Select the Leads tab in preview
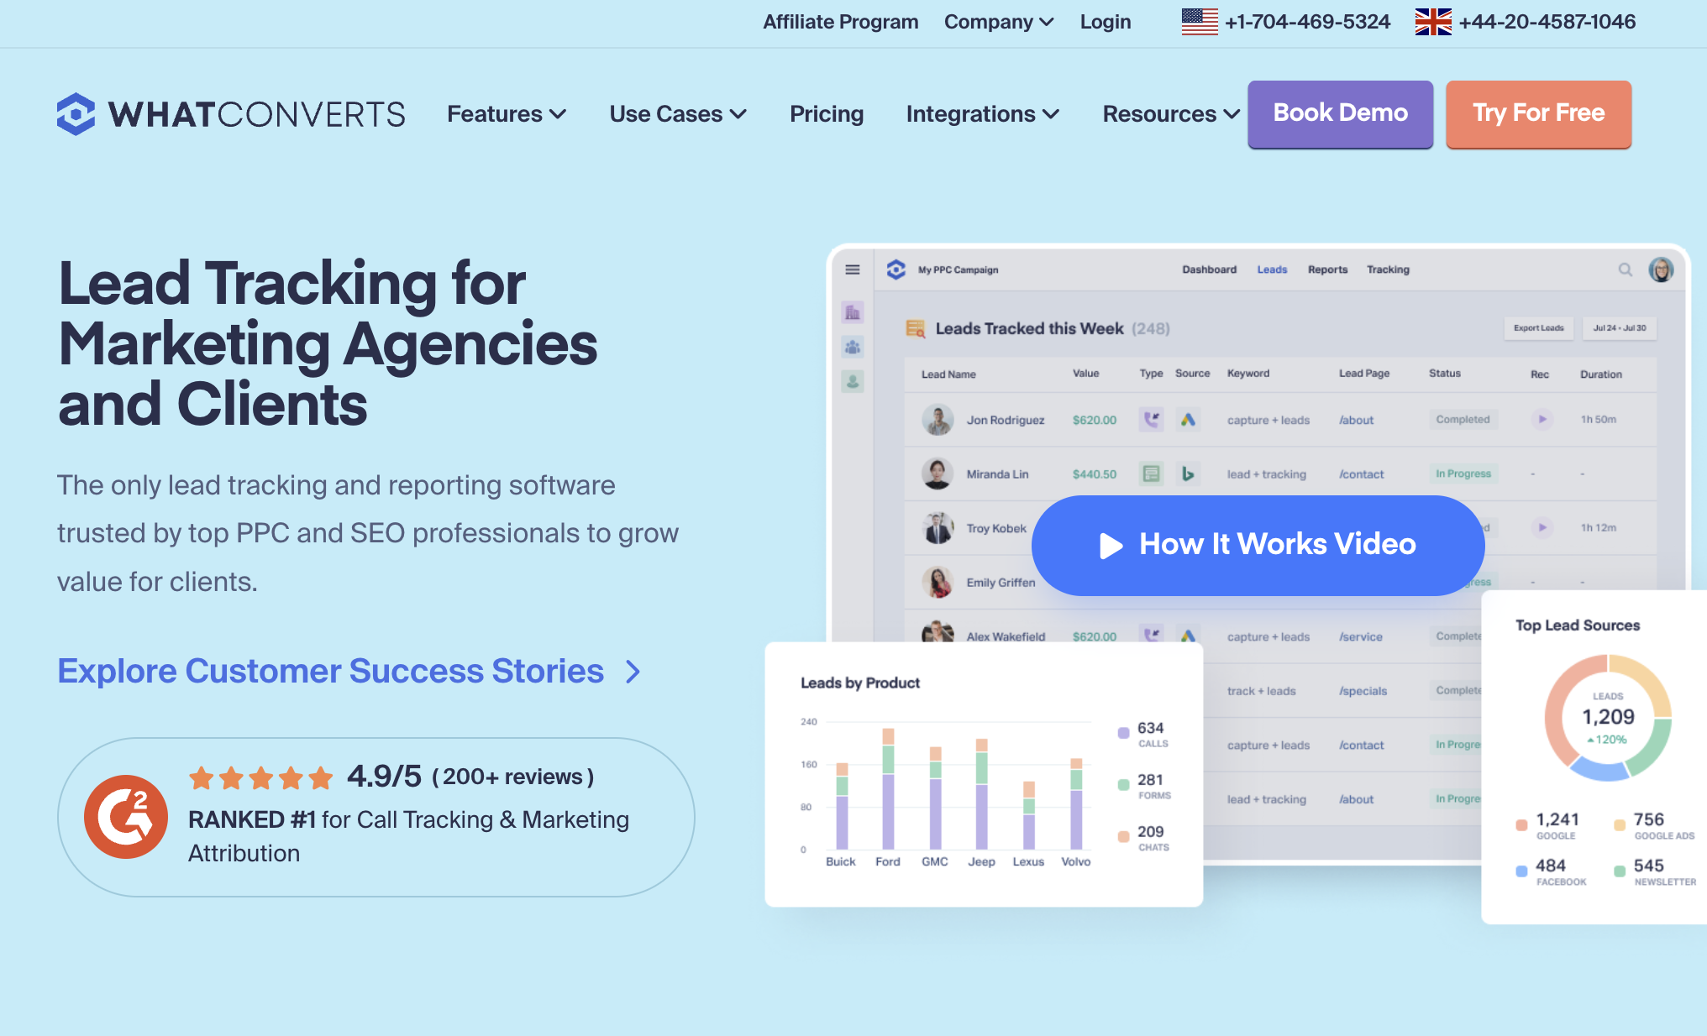The width and height of the screenshot is (1707, 1036). [1272, 269]
